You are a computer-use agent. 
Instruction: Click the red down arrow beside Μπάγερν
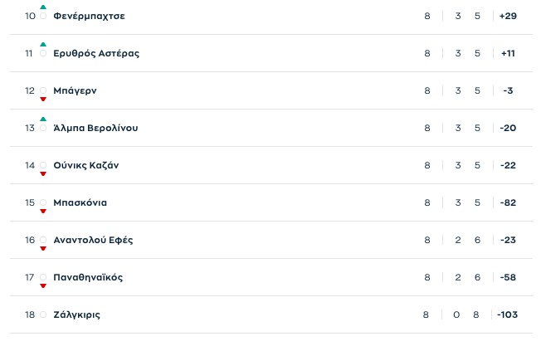(43, 100)
